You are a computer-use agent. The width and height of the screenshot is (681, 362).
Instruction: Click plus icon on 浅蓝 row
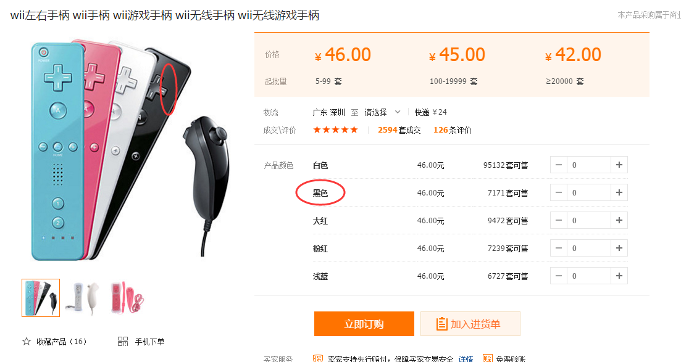(x=619, y=276)
